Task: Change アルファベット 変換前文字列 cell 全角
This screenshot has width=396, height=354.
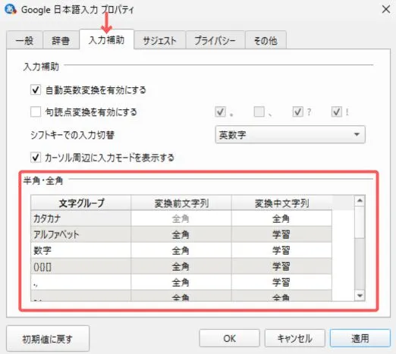Action: tap(181, 234)
